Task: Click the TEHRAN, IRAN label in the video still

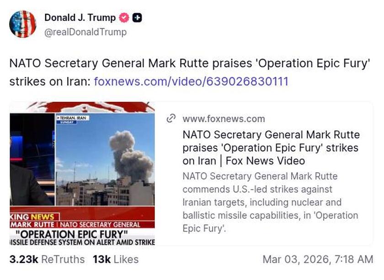Action: [72, 118]
